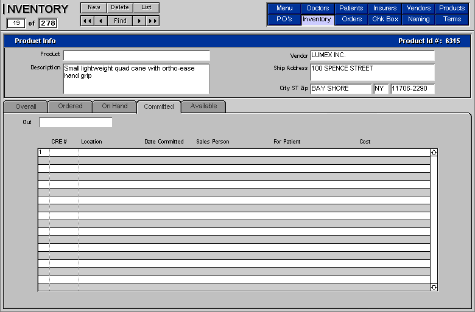Open the Terms section
The image size is (475, 312).
[x=452, y=19]
